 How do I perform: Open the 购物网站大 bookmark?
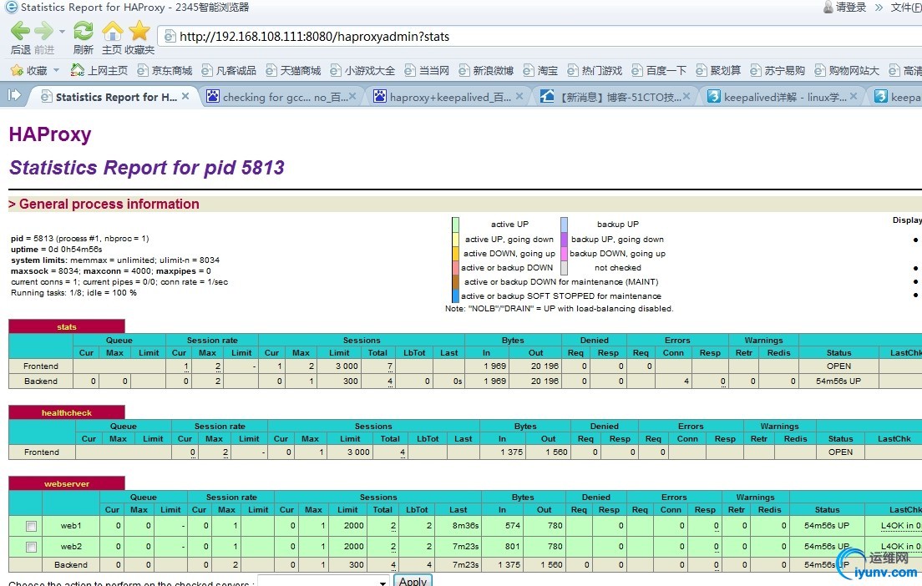pos(847,70)
